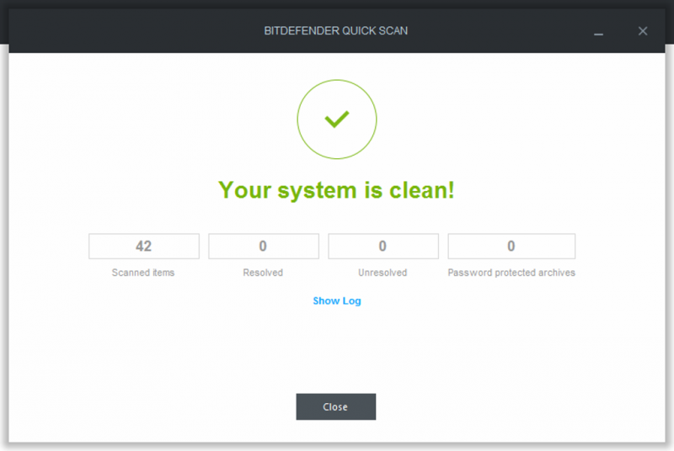Select the Resolved count box

(264, 246)
